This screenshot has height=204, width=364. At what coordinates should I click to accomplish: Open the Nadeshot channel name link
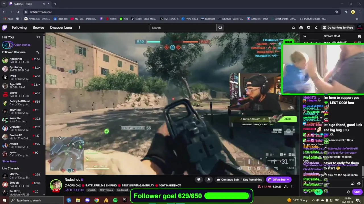72,180
